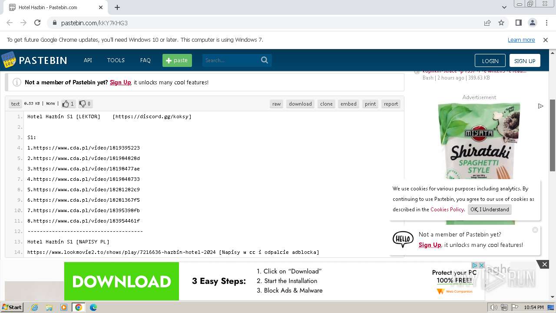Open Microsoft Edge from taskbar
The image size is (556, 313).
(x=93, y=307)
